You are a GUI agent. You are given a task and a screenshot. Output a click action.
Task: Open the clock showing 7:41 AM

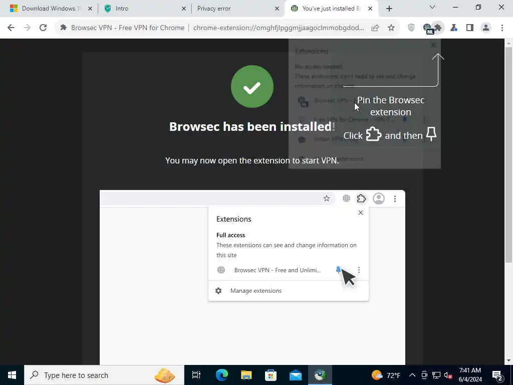470,375
